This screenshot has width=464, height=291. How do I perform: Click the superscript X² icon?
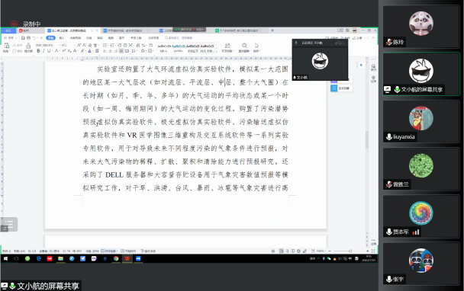pyautogui.click(x=63, y=51)
